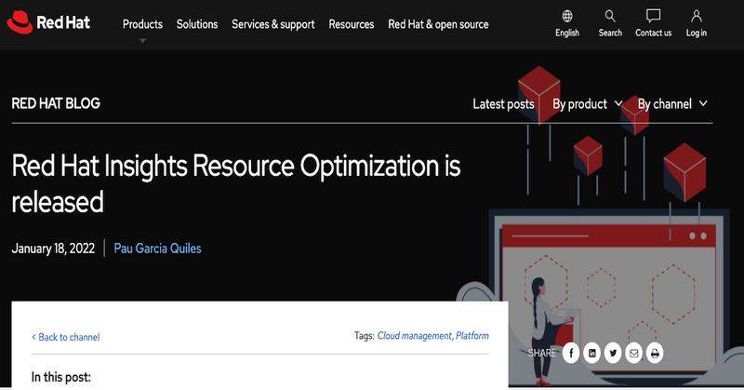
Task: Click the January 18, 2022 date
Action: pyautogui.click(x=53, y=249)
